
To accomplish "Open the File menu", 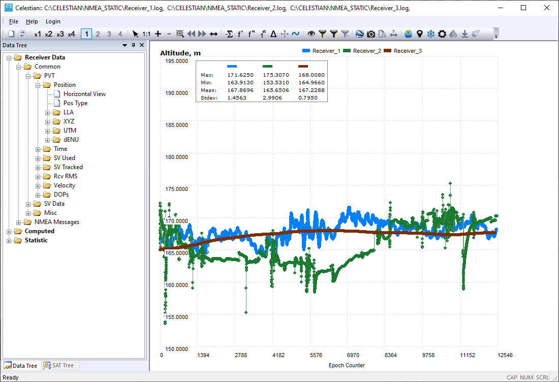I will pos(14,21).
